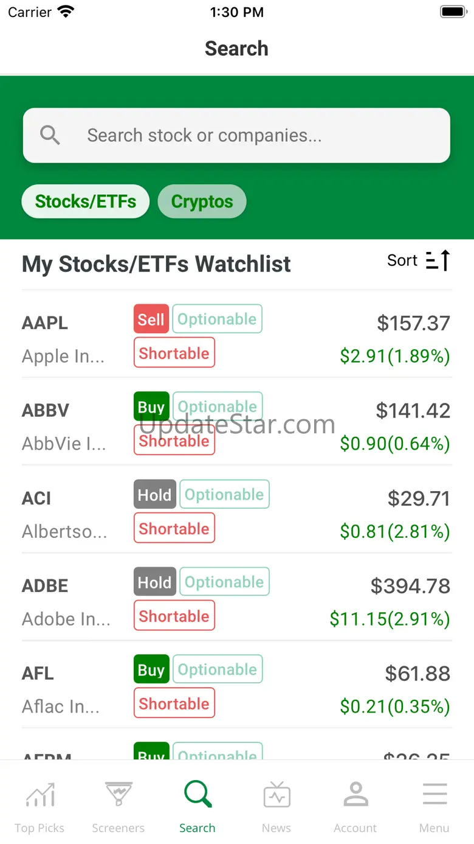Open the News TV icon

point(276,795)
